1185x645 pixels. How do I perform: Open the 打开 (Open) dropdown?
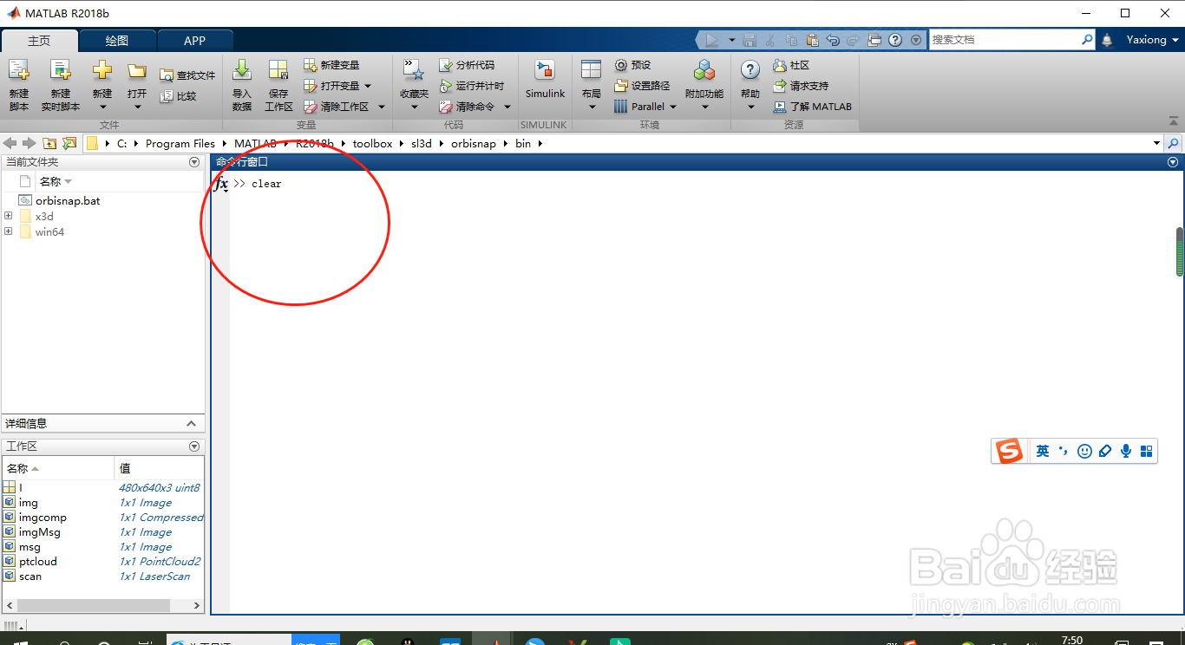pos(137,107)
